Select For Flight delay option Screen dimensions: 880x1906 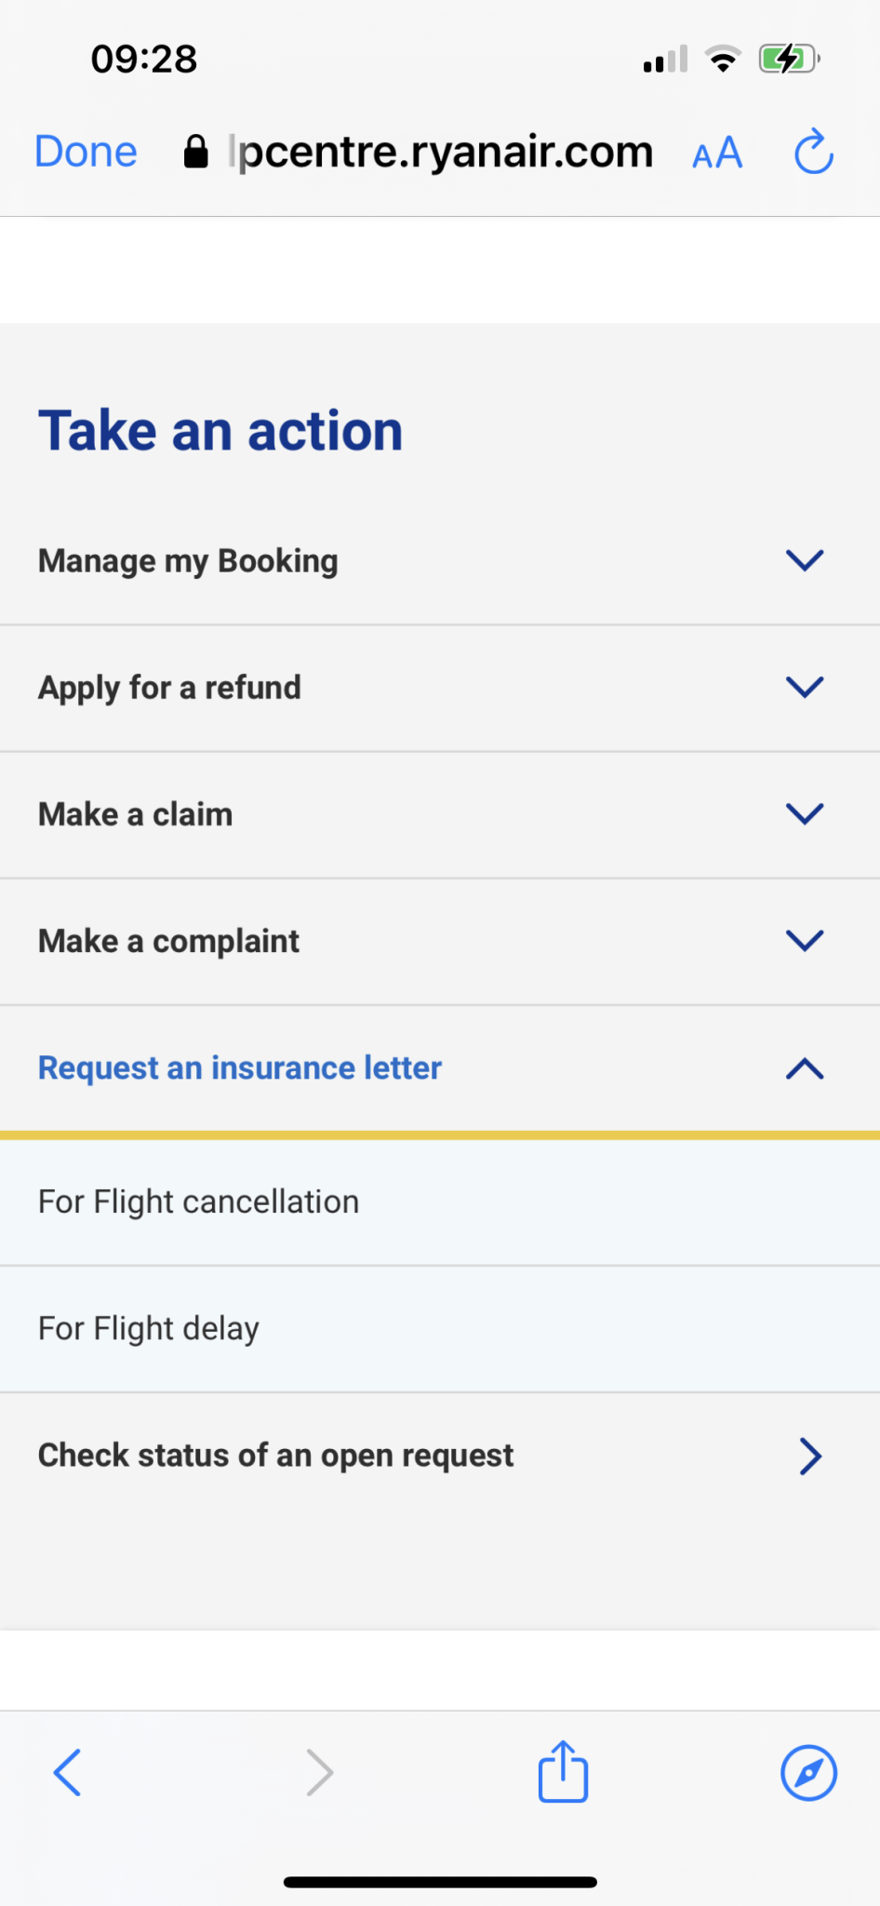coord(149,1328)
